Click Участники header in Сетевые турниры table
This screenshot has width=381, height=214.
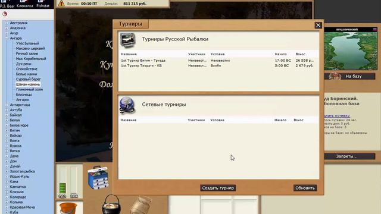(x=196, y=120)
